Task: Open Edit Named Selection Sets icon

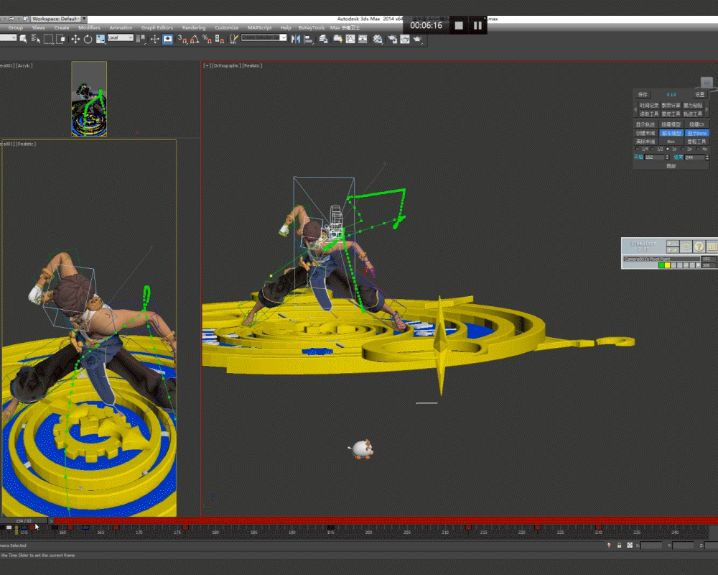Action: point(234,40)
